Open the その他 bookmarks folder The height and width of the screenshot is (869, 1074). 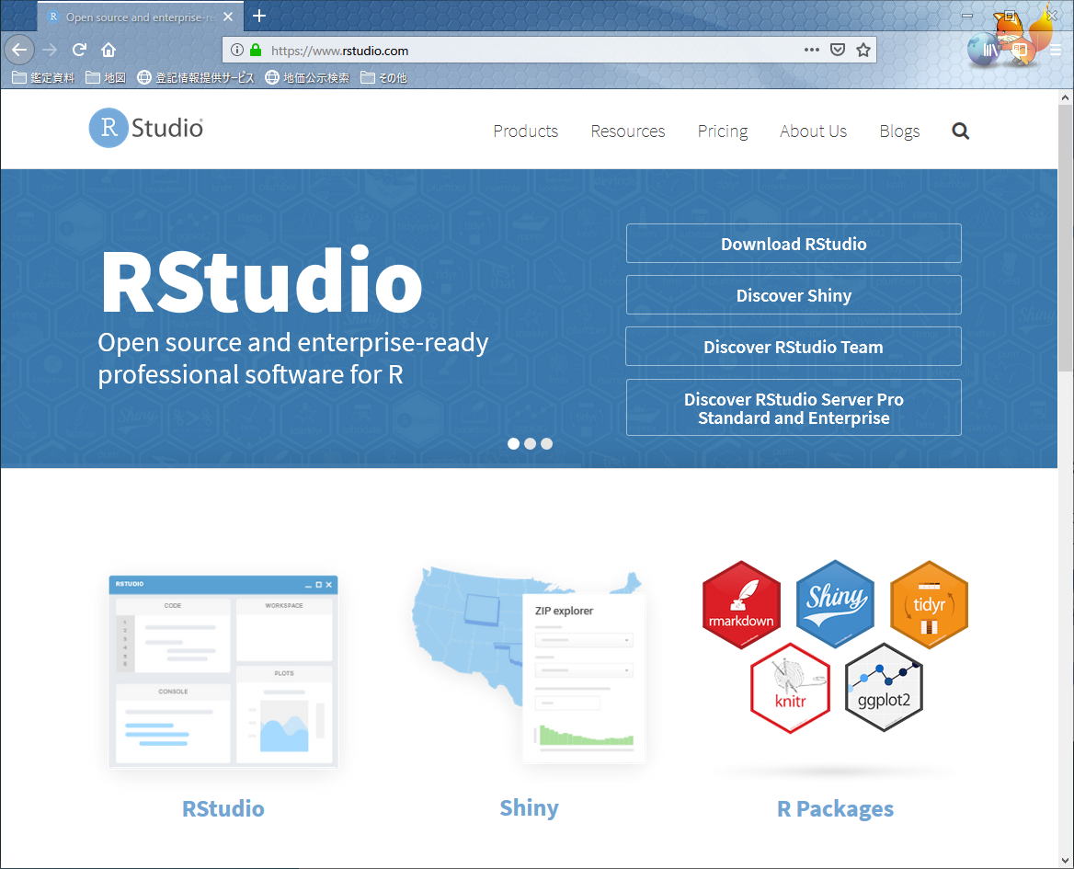pyautogui.click(x=383, y=77)
